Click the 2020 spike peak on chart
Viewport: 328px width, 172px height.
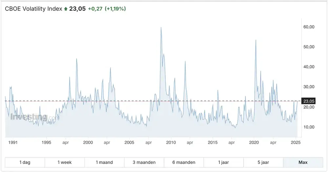point(256,40)
